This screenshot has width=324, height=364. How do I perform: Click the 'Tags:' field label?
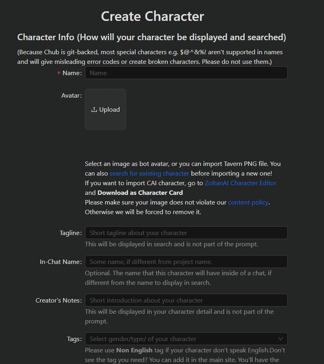click(74, 339)
